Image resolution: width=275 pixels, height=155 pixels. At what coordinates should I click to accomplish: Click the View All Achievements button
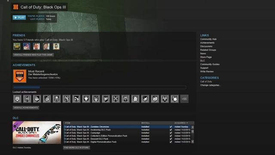point(26,108)
